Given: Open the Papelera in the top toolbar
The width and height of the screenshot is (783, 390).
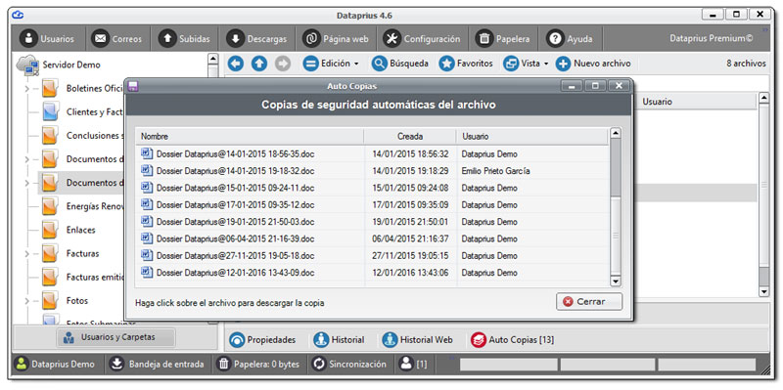Looking at the screenshot, I should [502, 39].
